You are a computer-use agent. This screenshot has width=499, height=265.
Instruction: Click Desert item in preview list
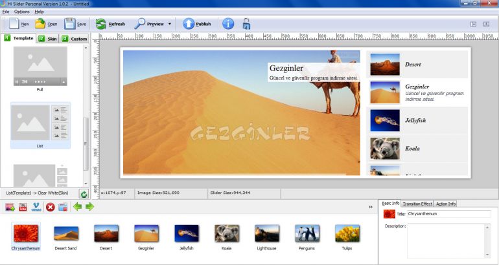click(x=417, y=65)
